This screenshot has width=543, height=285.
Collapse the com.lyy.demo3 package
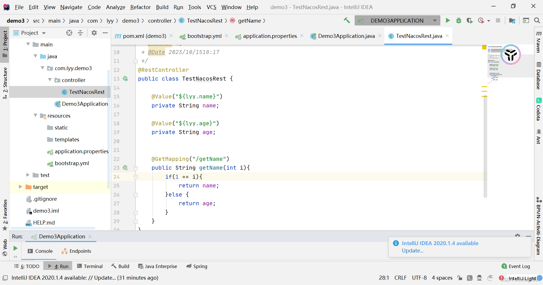click(42, 68)
